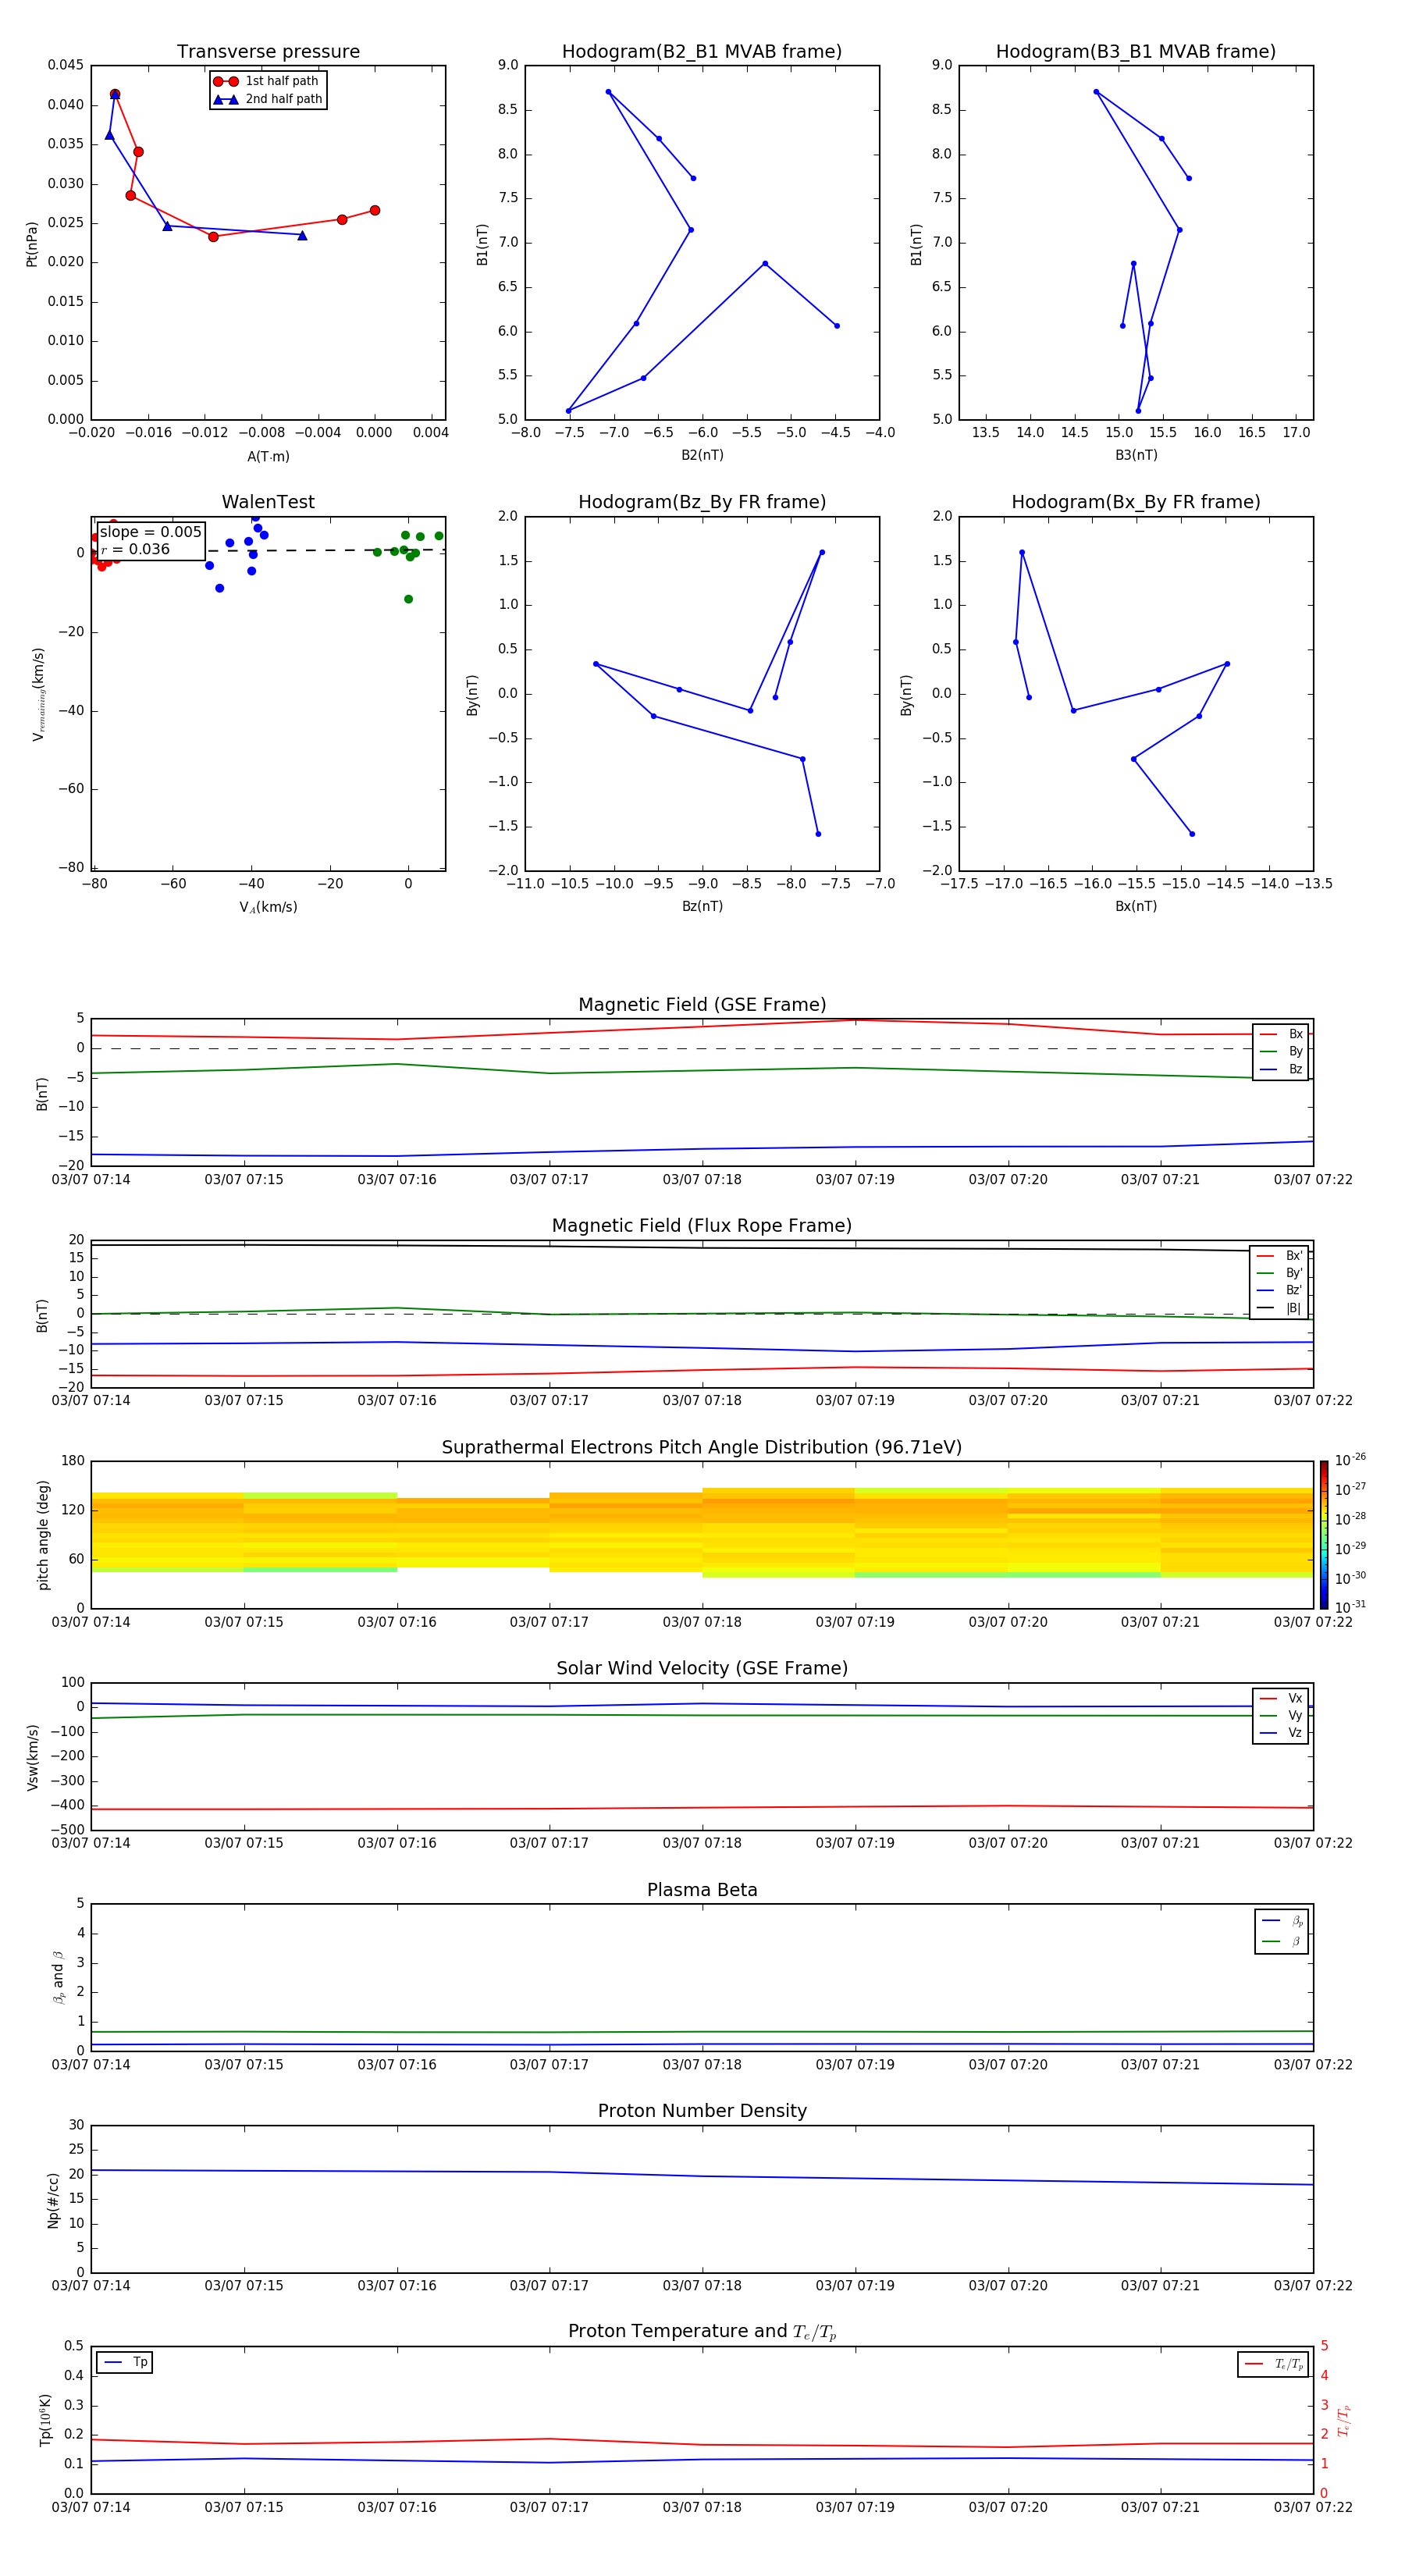Select the "Bx" entry in GSE legend
Image resolution: width=1405 pixels, height=2576 pixels.
point(1281,1034)
